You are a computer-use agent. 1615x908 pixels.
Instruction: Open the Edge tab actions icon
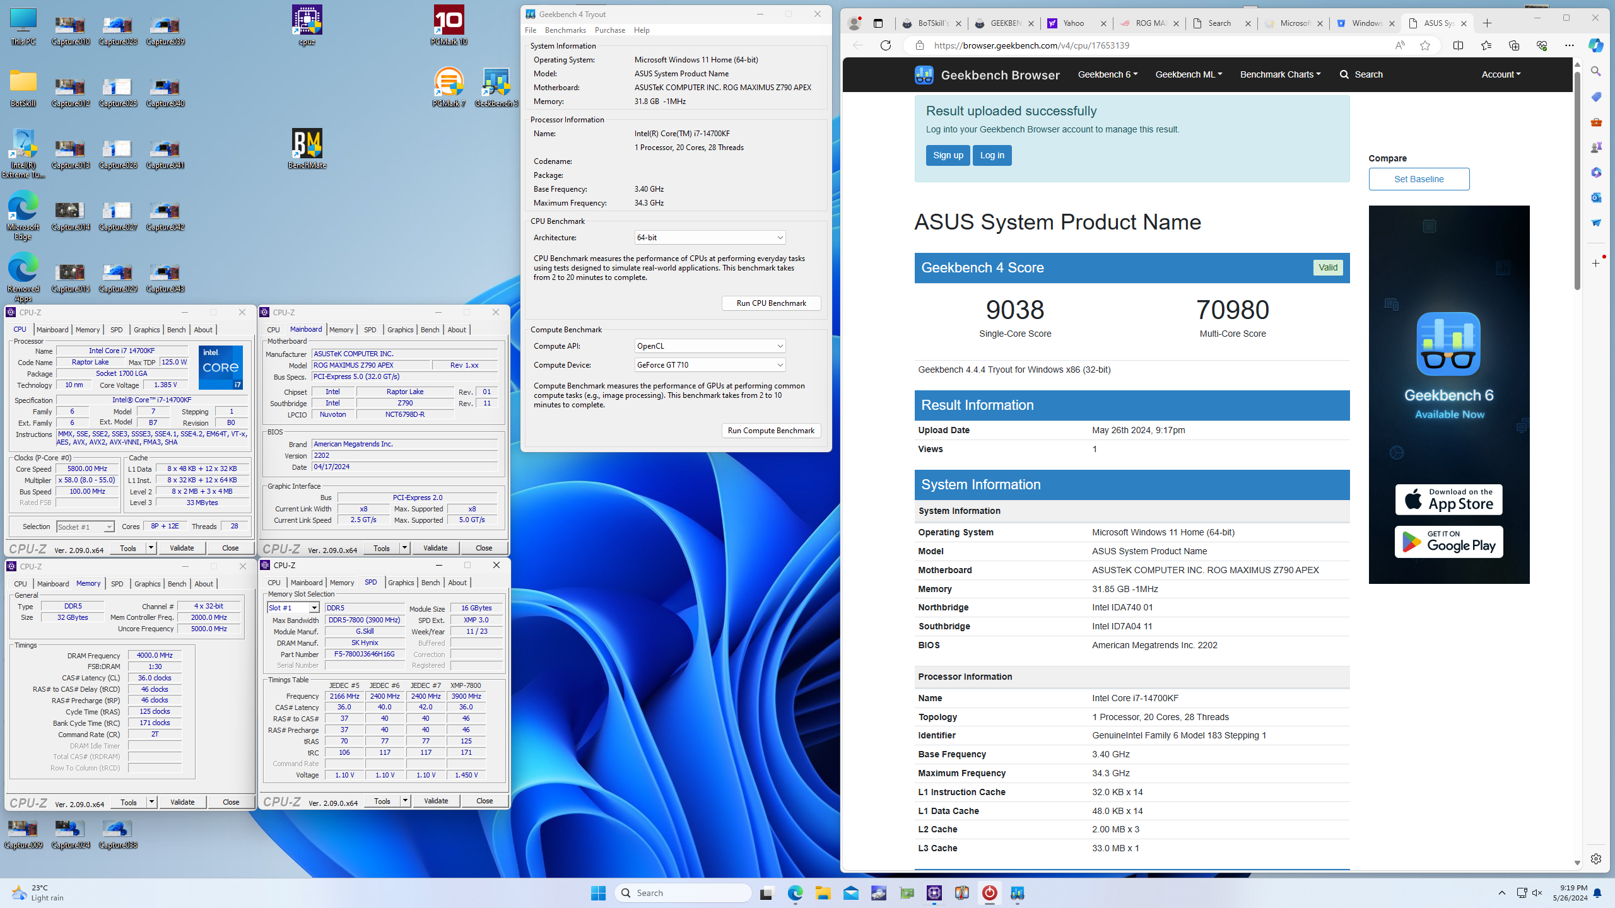point(878,23)
